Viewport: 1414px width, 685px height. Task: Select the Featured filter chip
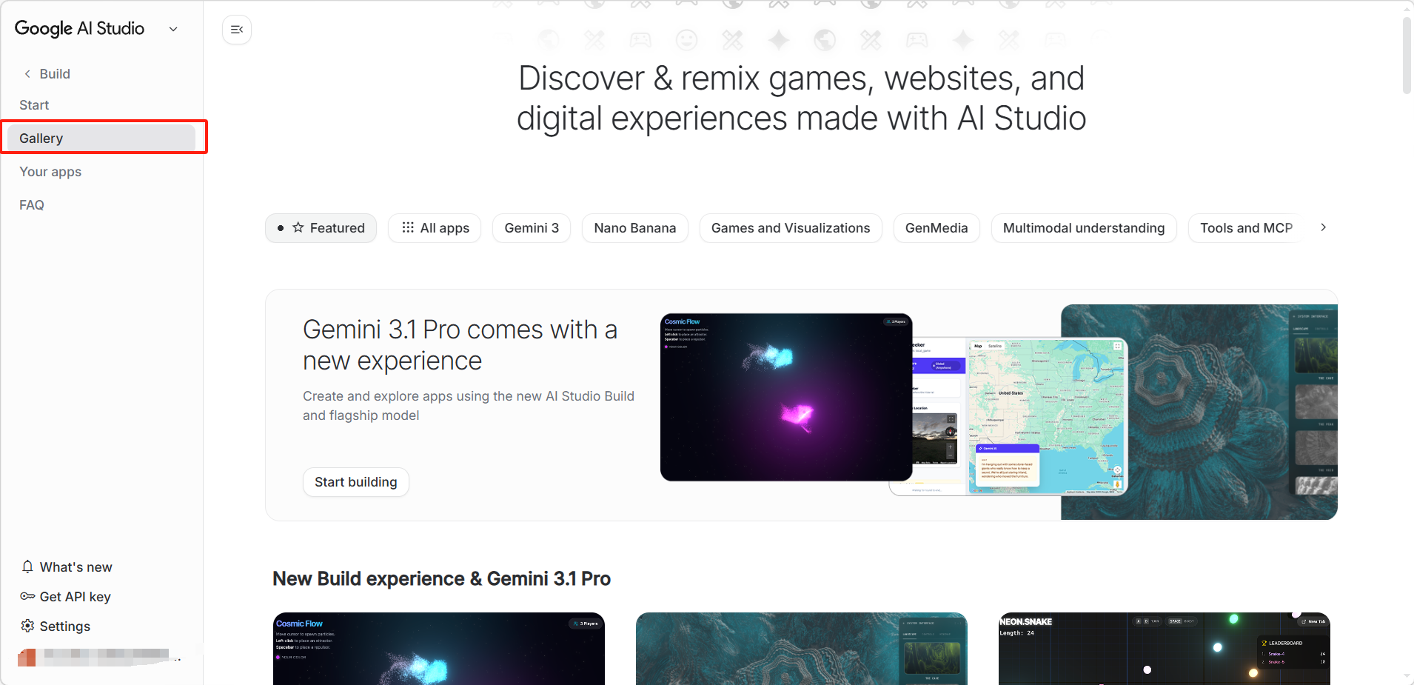pos(321,228)
